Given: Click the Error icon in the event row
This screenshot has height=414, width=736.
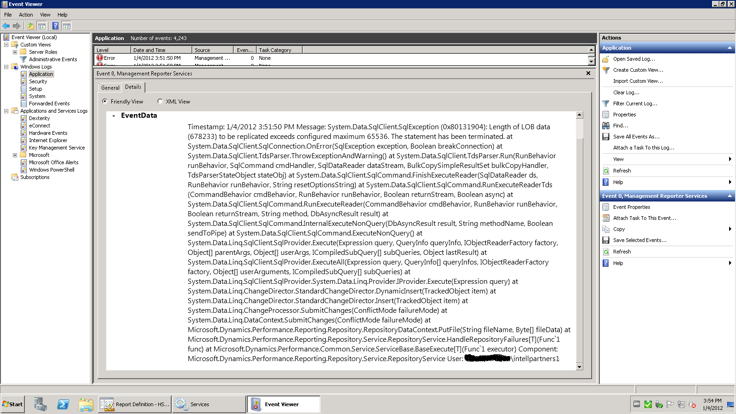Looking at the screenshot, I should (100, 58).
